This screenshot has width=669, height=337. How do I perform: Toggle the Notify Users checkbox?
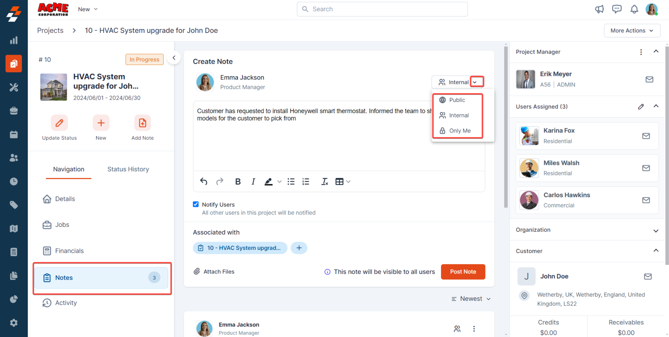[x=196, y=204]
